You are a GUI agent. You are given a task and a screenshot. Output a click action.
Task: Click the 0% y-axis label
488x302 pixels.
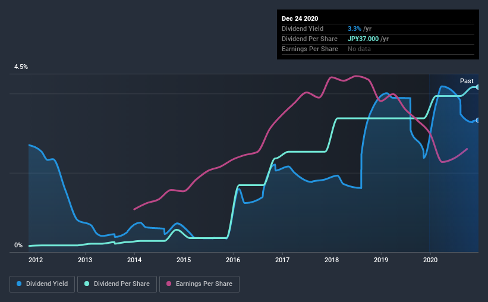click(x=18, y=246)
